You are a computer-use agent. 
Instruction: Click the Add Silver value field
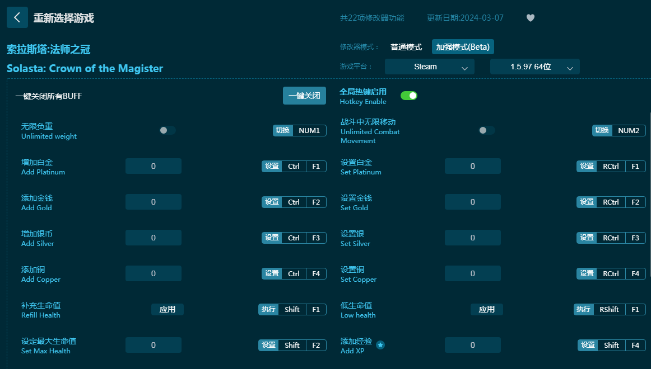tap(153, 238)
